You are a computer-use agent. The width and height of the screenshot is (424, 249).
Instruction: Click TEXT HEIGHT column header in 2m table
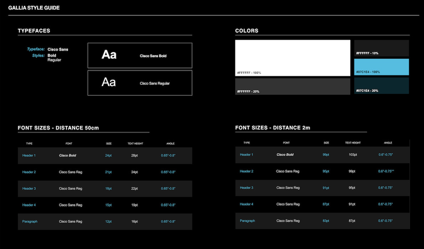pos(353,143)
